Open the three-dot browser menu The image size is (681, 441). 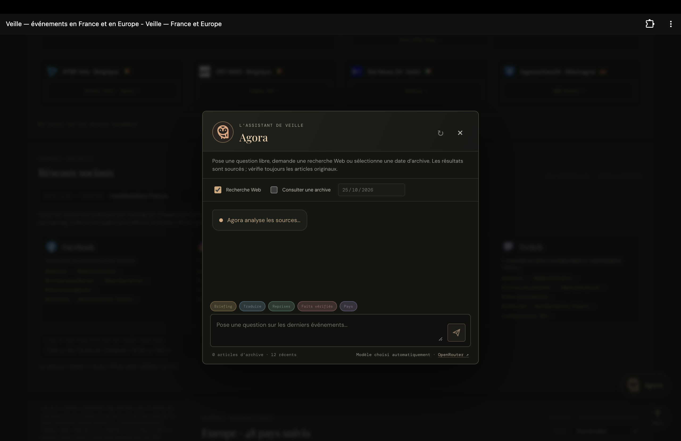pyautogui.click(x=671, y=24)
